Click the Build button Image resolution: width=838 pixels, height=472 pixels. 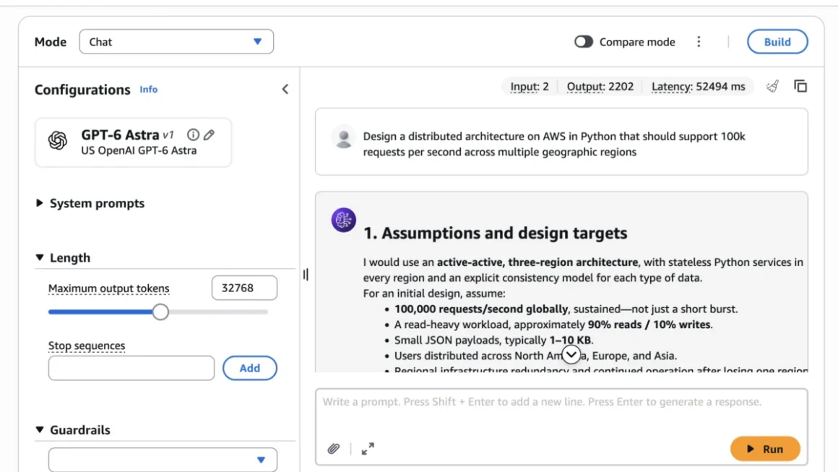pos(777,42)
